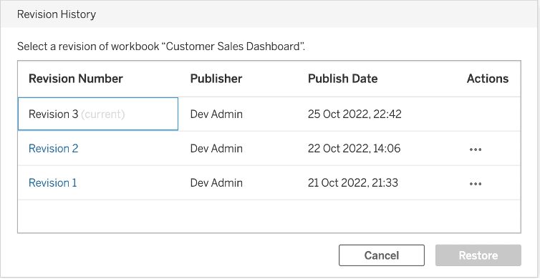Click the Cancel button
540x279 pixels.
(x=382, y=255)
